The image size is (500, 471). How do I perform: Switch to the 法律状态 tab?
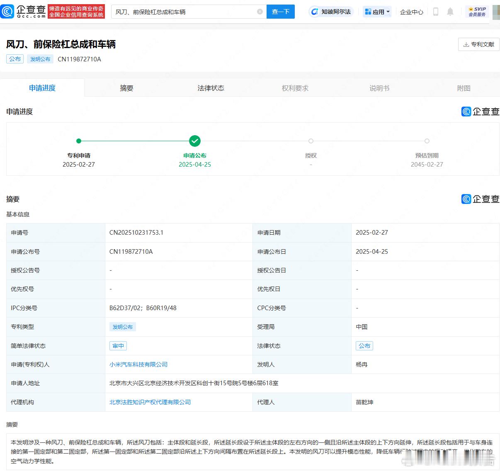[x=211, y=88]
